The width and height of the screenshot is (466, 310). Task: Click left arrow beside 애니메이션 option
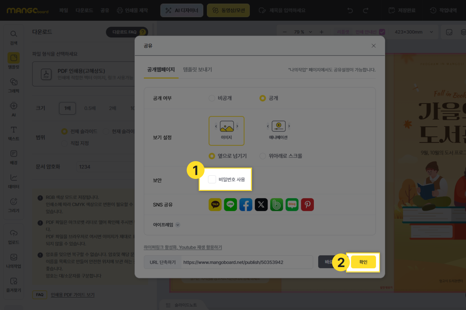268,126
